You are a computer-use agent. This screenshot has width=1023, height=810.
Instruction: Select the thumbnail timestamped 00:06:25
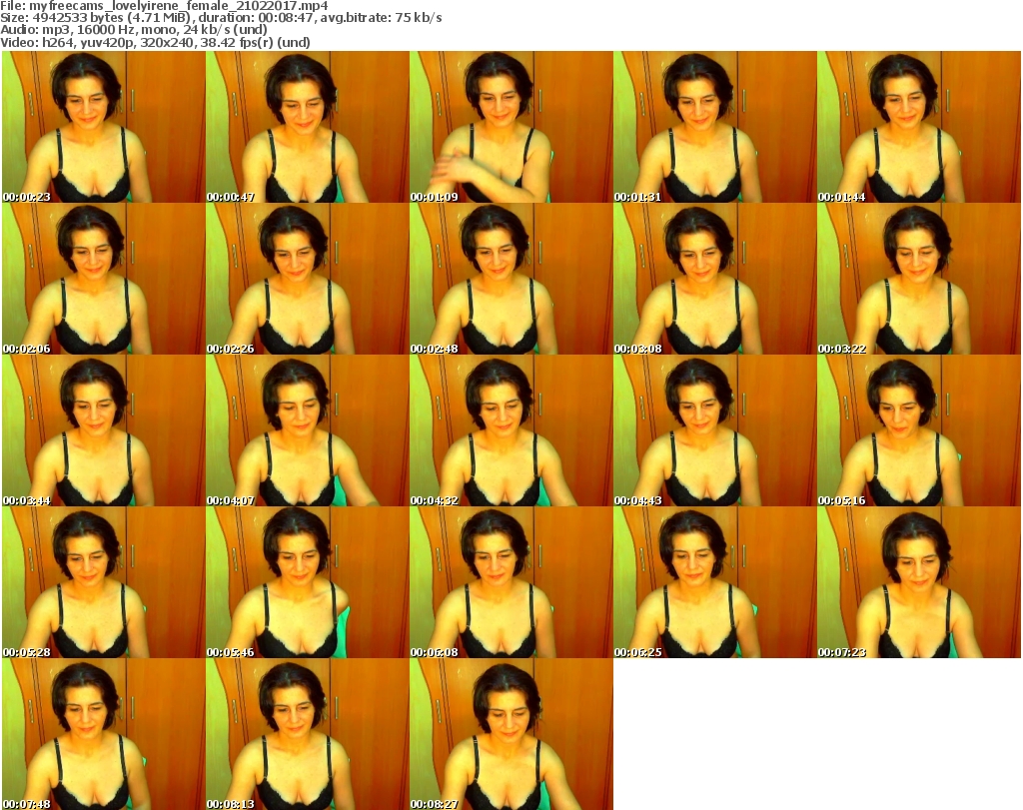(715, 582)
